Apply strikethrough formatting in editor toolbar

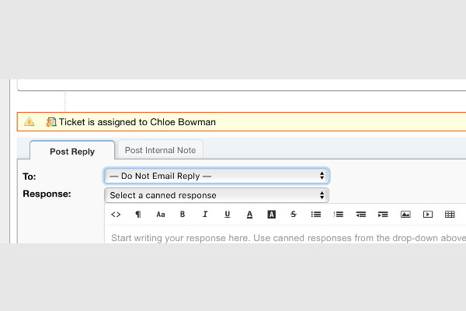[294, 215]
